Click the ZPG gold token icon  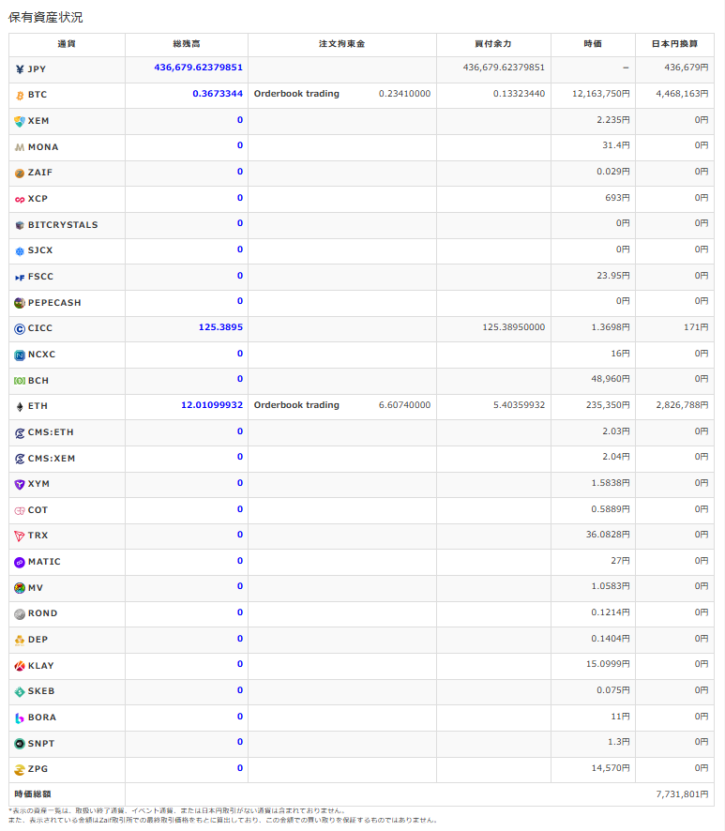[20, 770]
